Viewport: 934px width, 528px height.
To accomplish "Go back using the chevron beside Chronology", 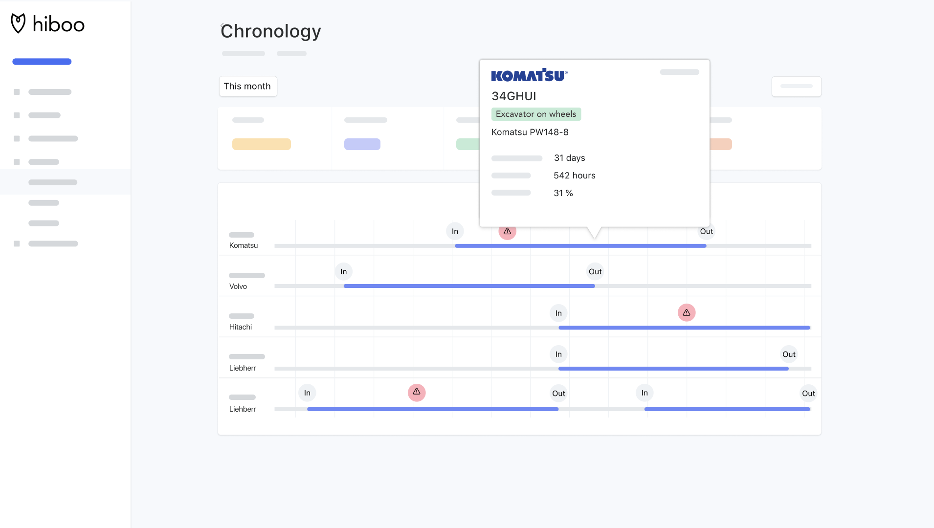I will [222, 24].
